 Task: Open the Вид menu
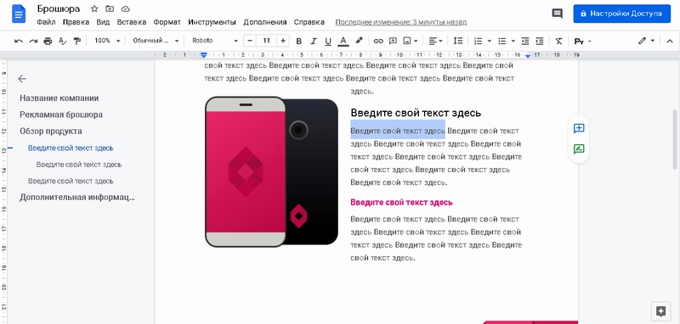103,22
